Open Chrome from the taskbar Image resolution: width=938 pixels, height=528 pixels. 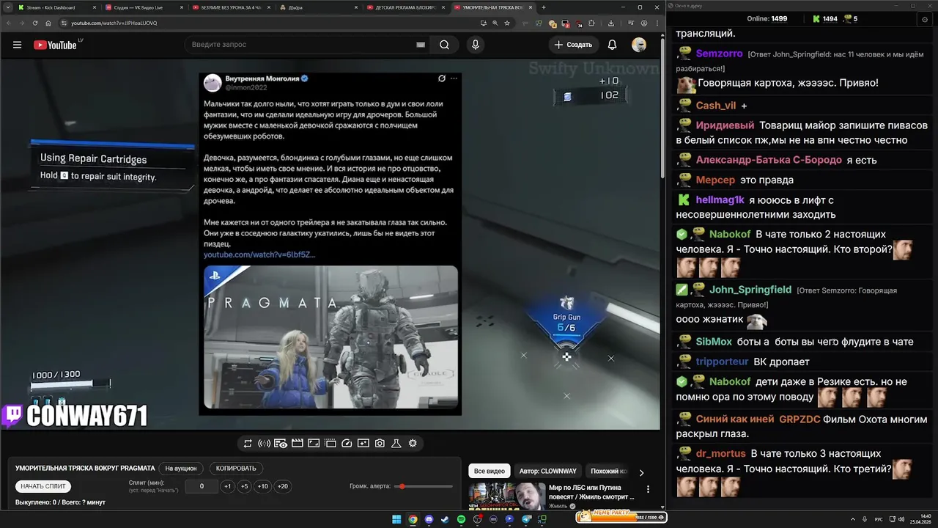pos(413,519)
